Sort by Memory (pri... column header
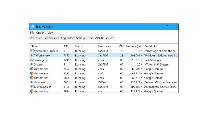The image size is (208, 117). pos(134,46)
